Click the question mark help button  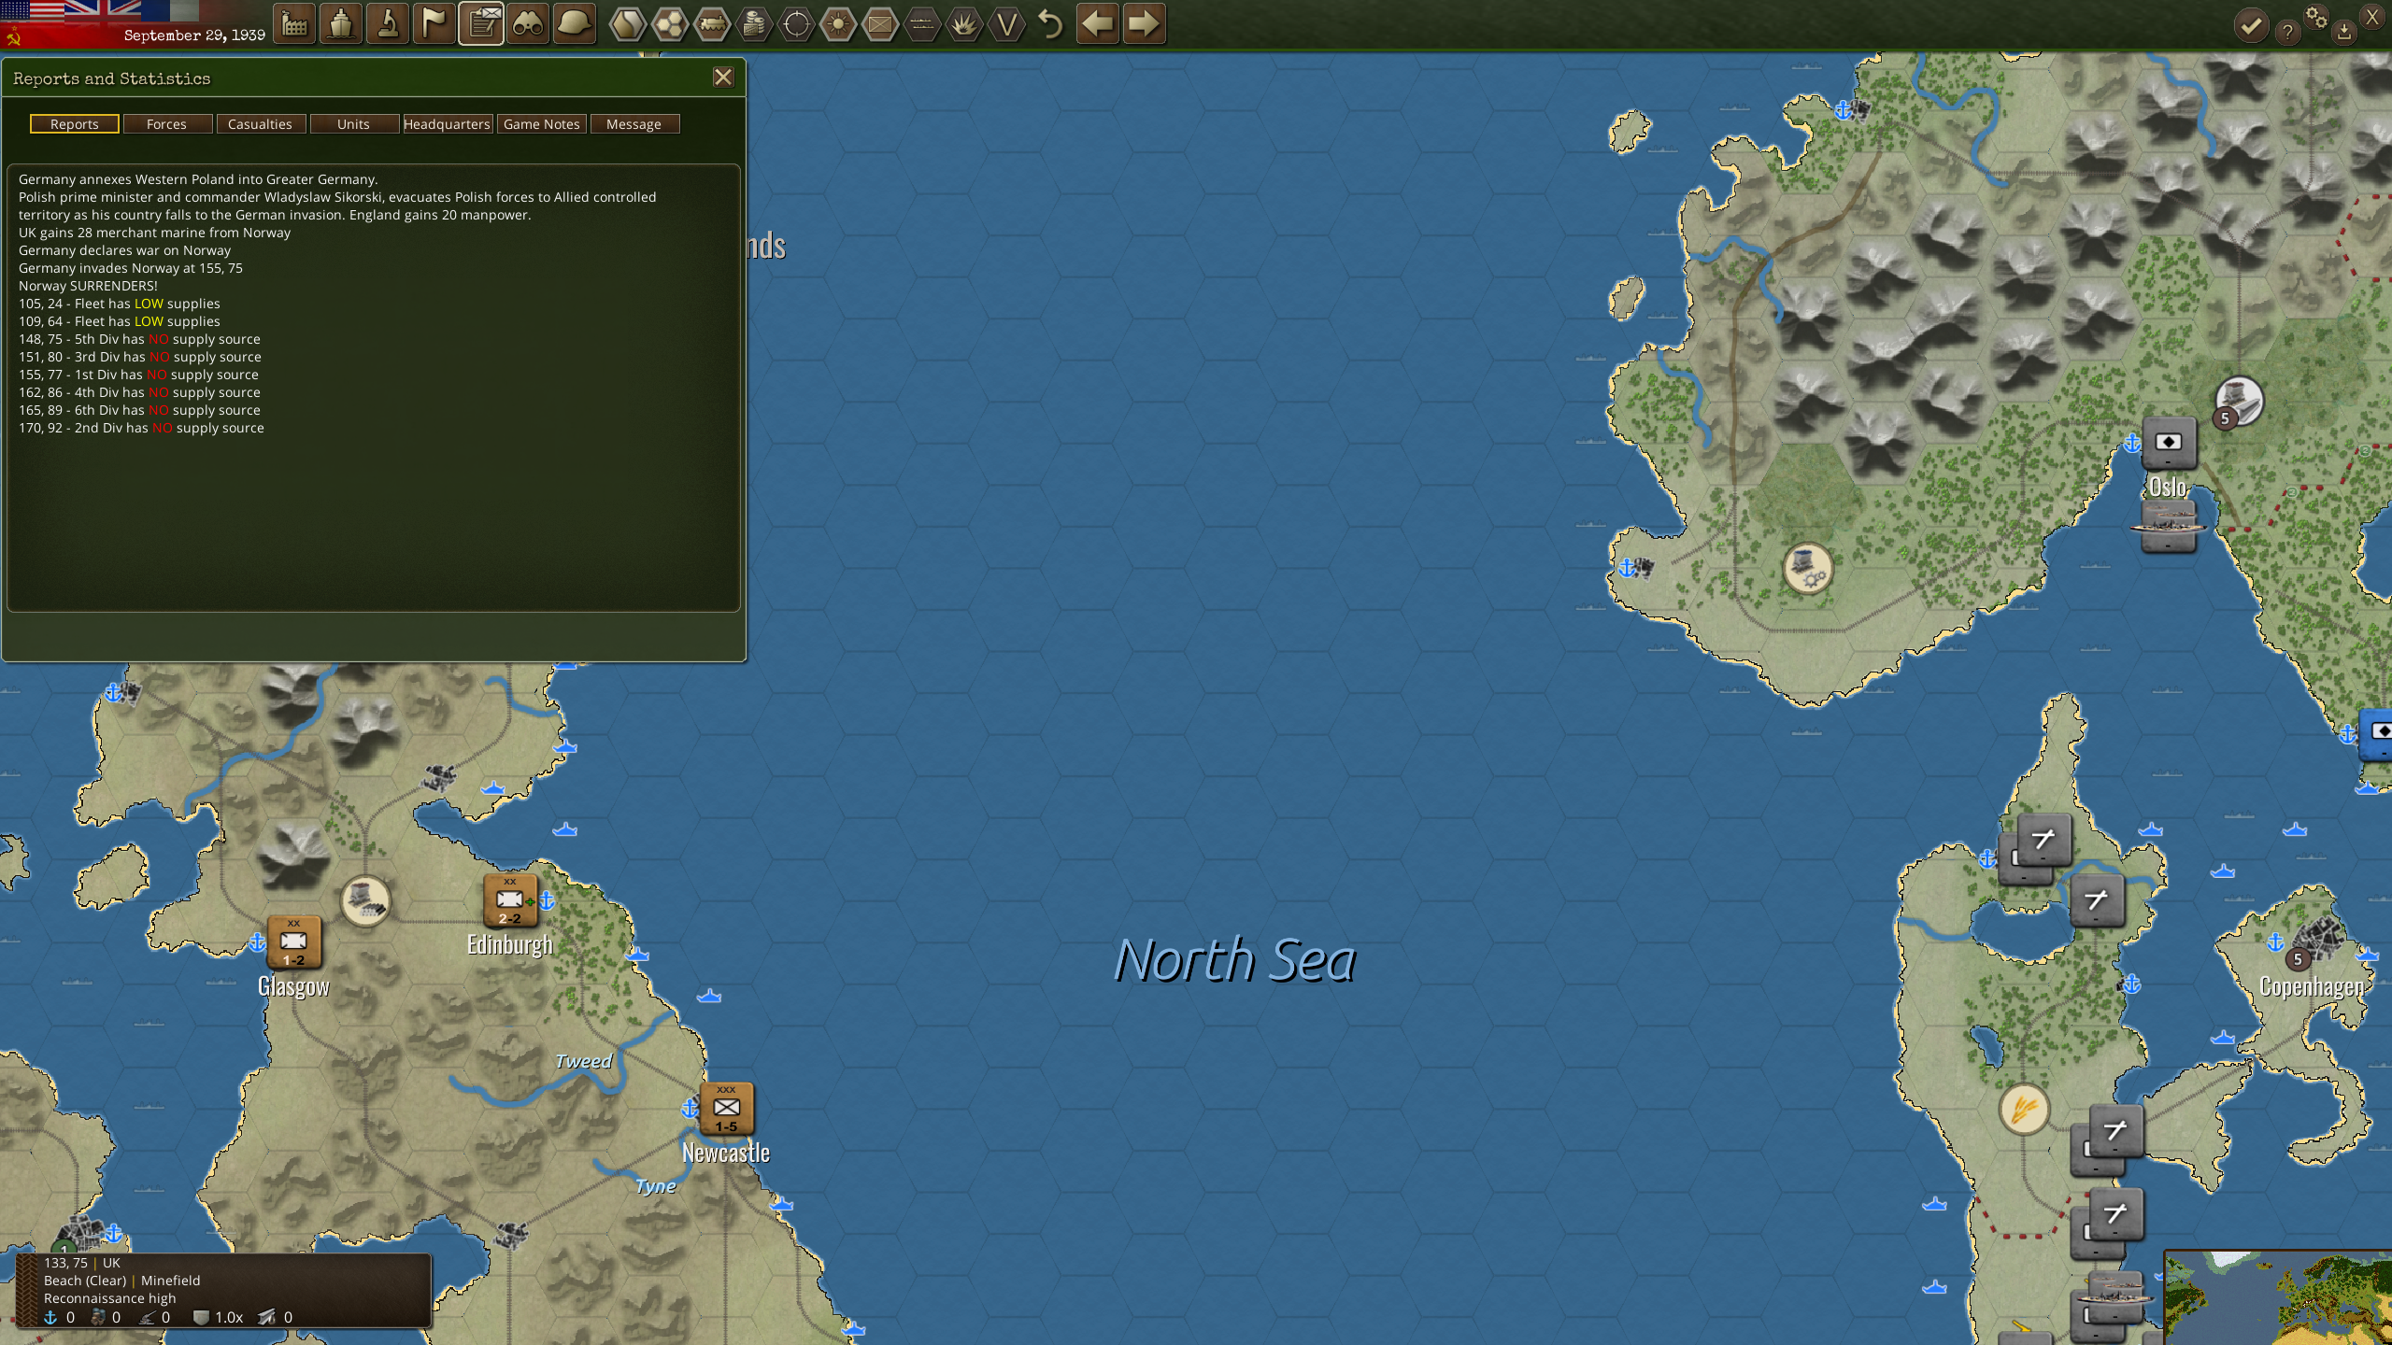2288,28
